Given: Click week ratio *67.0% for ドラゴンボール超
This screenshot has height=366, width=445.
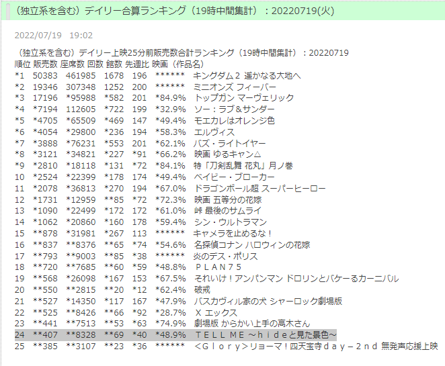Looking at the screenshot, I should tap(170, 188).
